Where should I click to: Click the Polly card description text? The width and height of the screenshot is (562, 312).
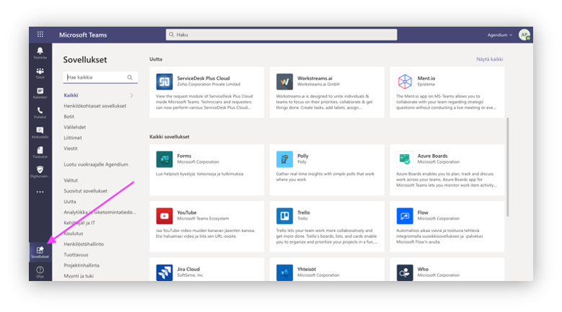click(325, 177)
